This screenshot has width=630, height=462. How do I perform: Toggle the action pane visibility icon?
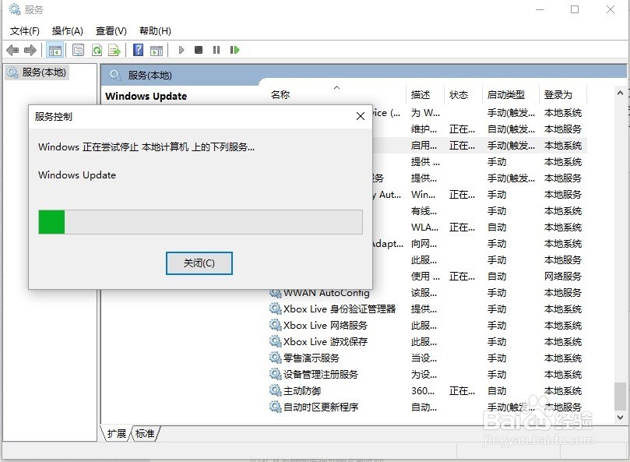pos(157,49)
